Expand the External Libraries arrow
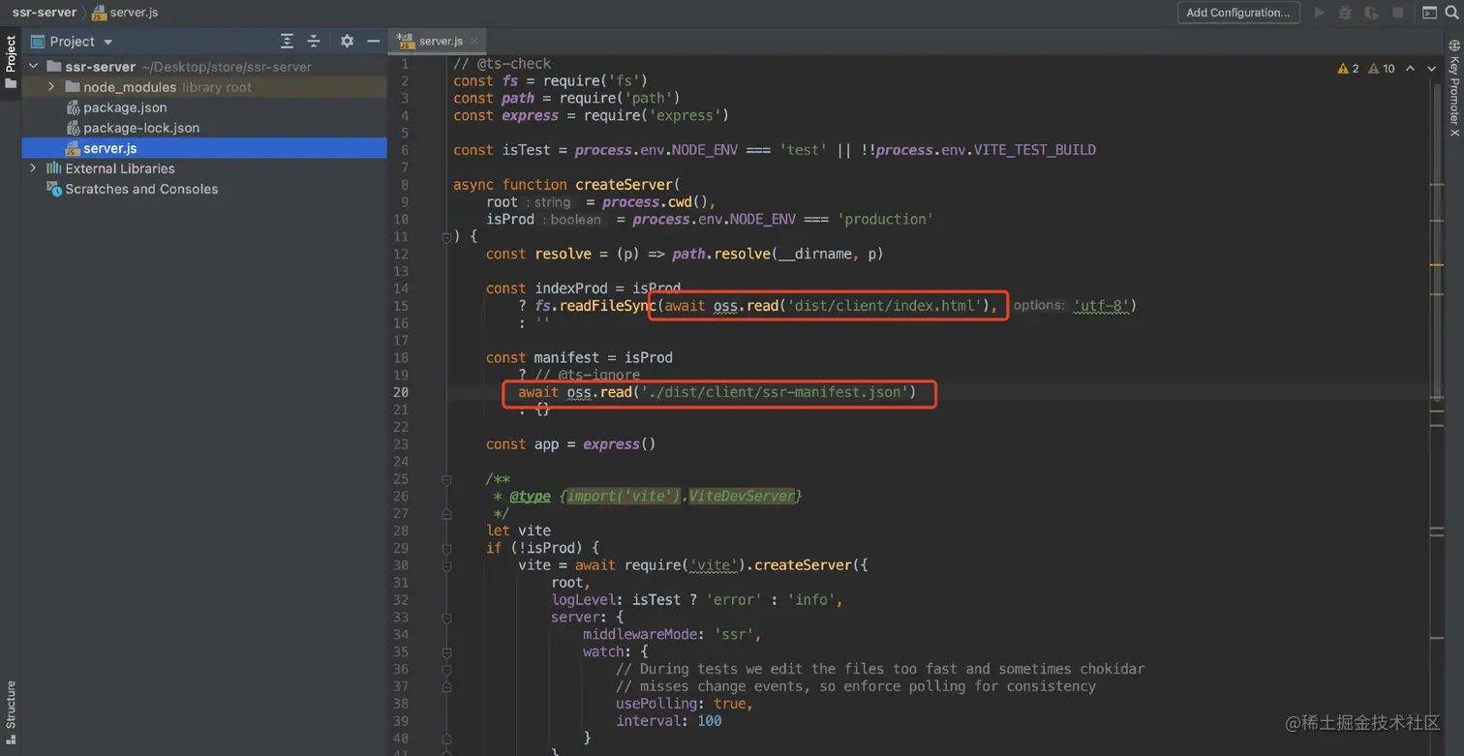This screenshot has width=1464, height=756. [x=33, y=168]
